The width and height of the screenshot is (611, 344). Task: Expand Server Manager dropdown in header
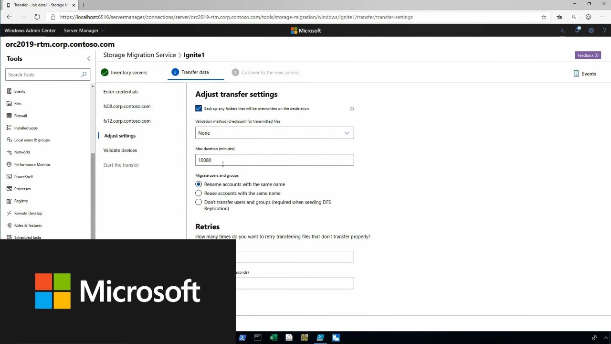click(x=84, y=31)
